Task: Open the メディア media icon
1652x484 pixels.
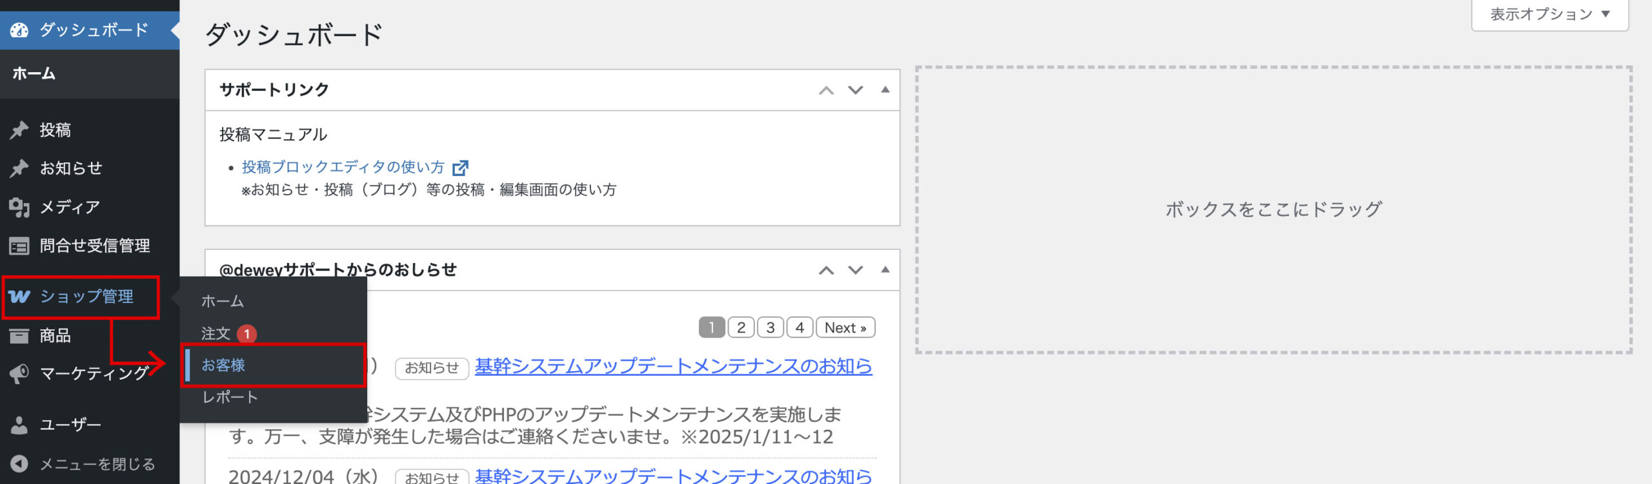Action: coord(19,207)
